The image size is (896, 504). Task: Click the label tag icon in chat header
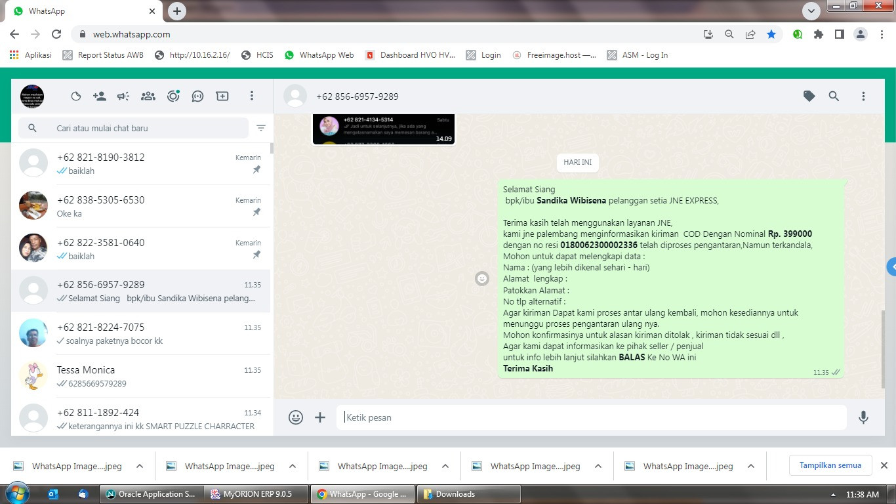tap(809, 96)
